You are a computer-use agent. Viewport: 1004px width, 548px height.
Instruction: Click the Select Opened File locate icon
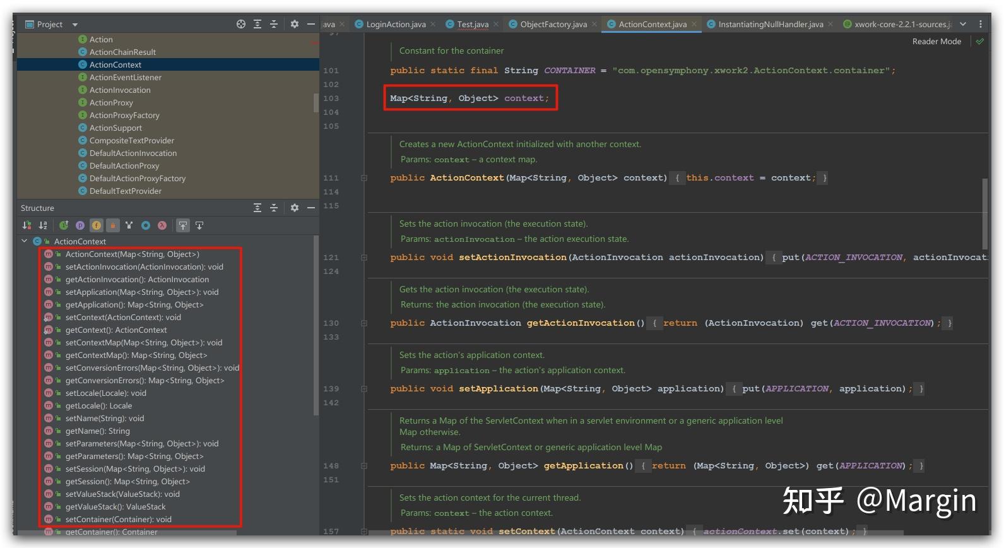click(241, 24)
